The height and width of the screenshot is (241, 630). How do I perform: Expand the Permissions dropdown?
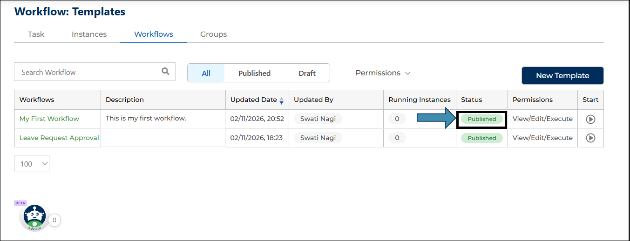tap(383, 73)
